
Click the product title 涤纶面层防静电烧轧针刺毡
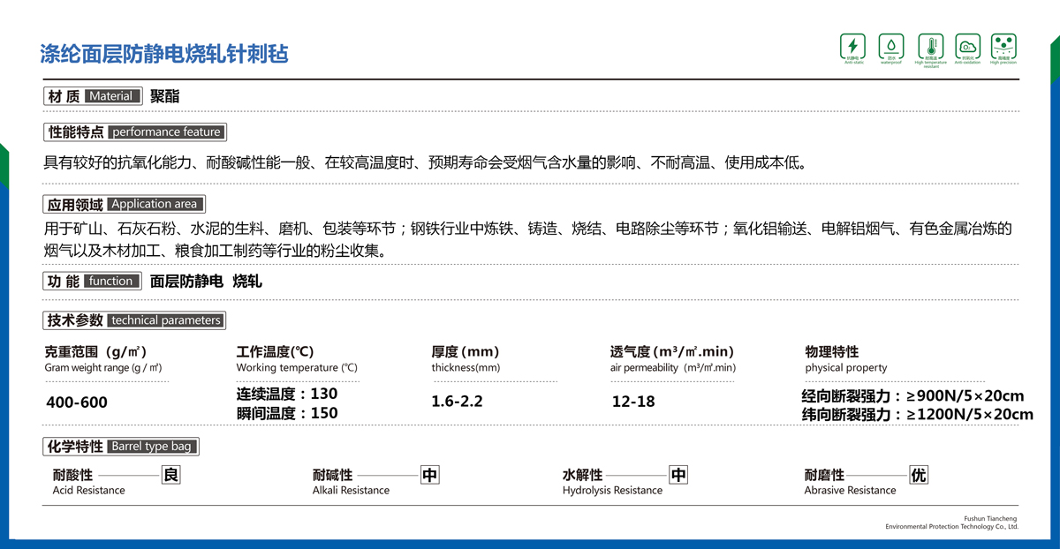click(164, 54)
